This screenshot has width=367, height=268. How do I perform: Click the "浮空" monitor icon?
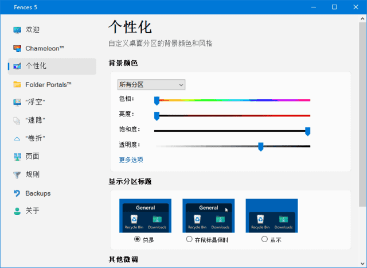[x=17, y=102]
